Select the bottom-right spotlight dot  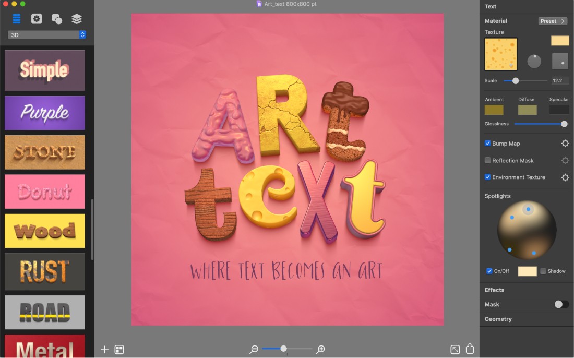(534, 253)
